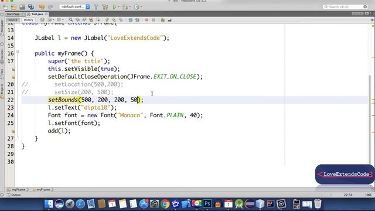The height and width of the screenshot is (211, 375).
Task: Click the Undo arrow icon
Action: 42,7
